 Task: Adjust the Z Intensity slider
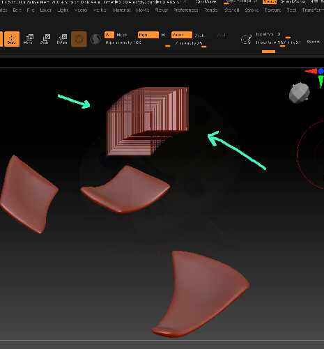(189, 43)
